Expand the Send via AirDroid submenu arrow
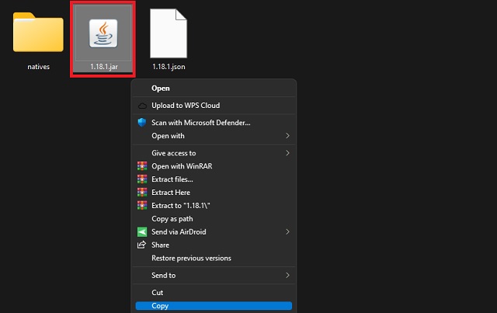Image resolution: width=497 pixels, height=313 pixels. click(x=287, y=231)
